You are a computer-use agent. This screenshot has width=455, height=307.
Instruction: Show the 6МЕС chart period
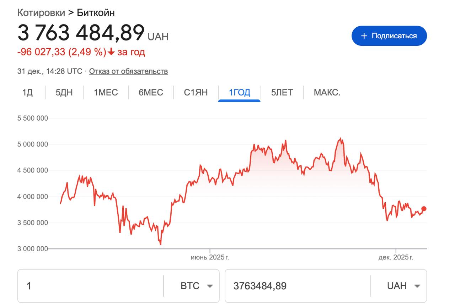(151, 93)
